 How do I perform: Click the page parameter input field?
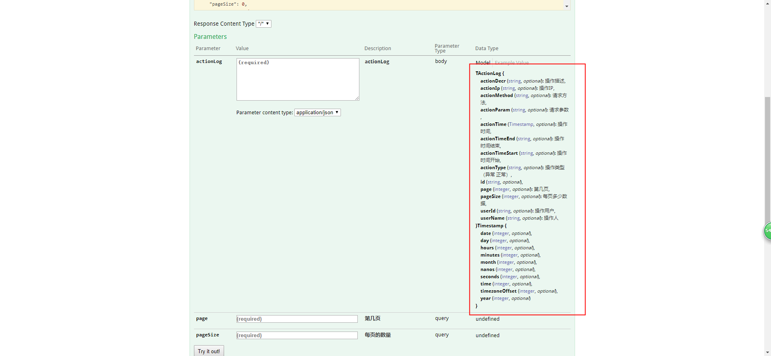click(x=297, y=319)
